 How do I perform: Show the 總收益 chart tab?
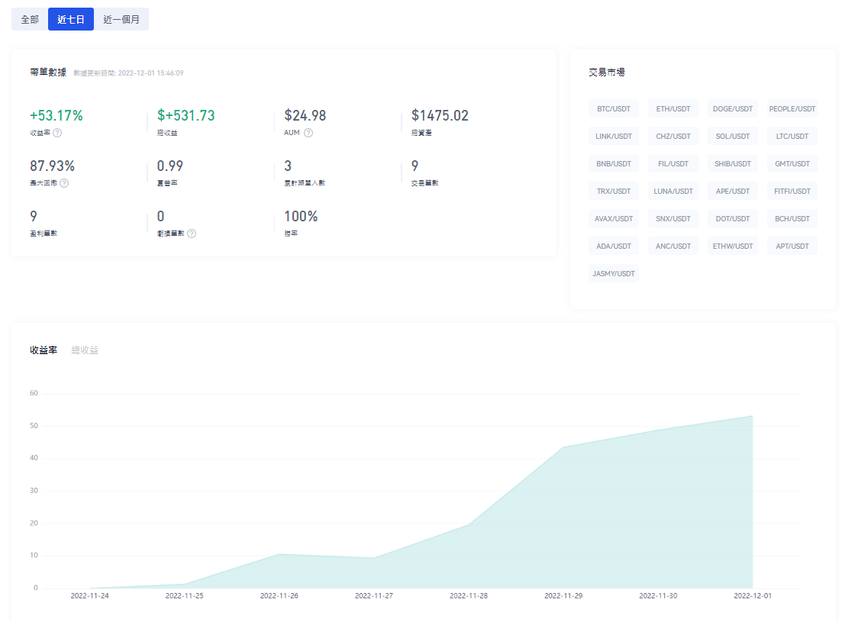coord(85,350)
